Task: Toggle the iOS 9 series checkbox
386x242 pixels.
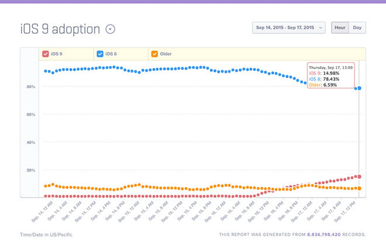Action: [x=46, y=54]
